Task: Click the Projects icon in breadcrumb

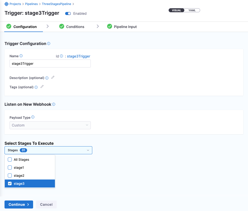Action: tap(7, 4)
